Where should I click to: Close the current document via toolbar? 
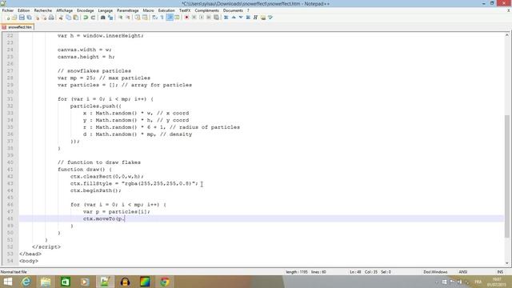click(x=37, y=18)
